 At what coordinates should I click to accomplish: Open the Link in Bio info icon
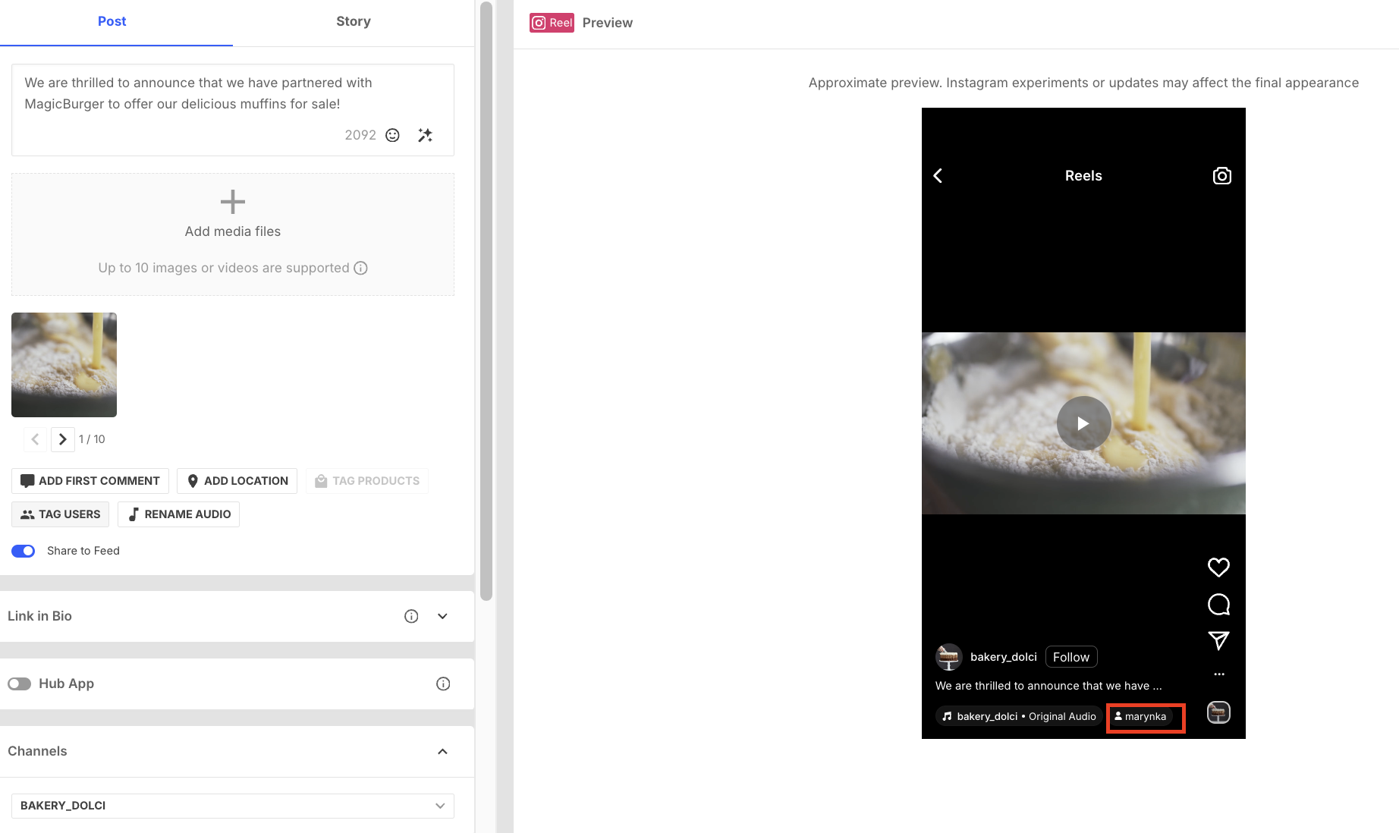411,616
